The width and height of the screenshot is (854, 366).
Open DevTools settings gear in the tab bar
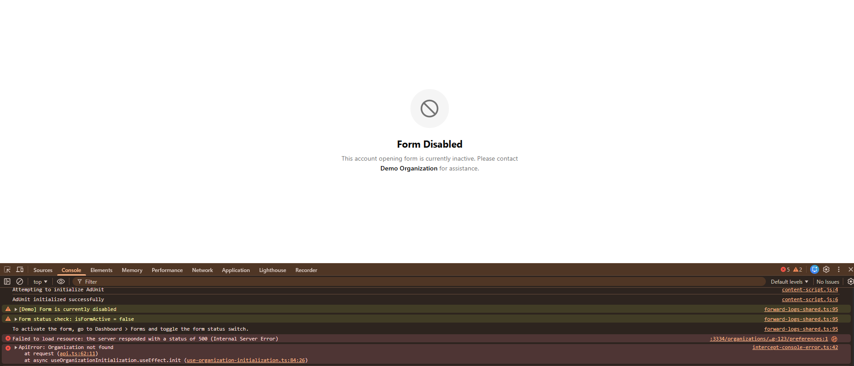point(826,269)
